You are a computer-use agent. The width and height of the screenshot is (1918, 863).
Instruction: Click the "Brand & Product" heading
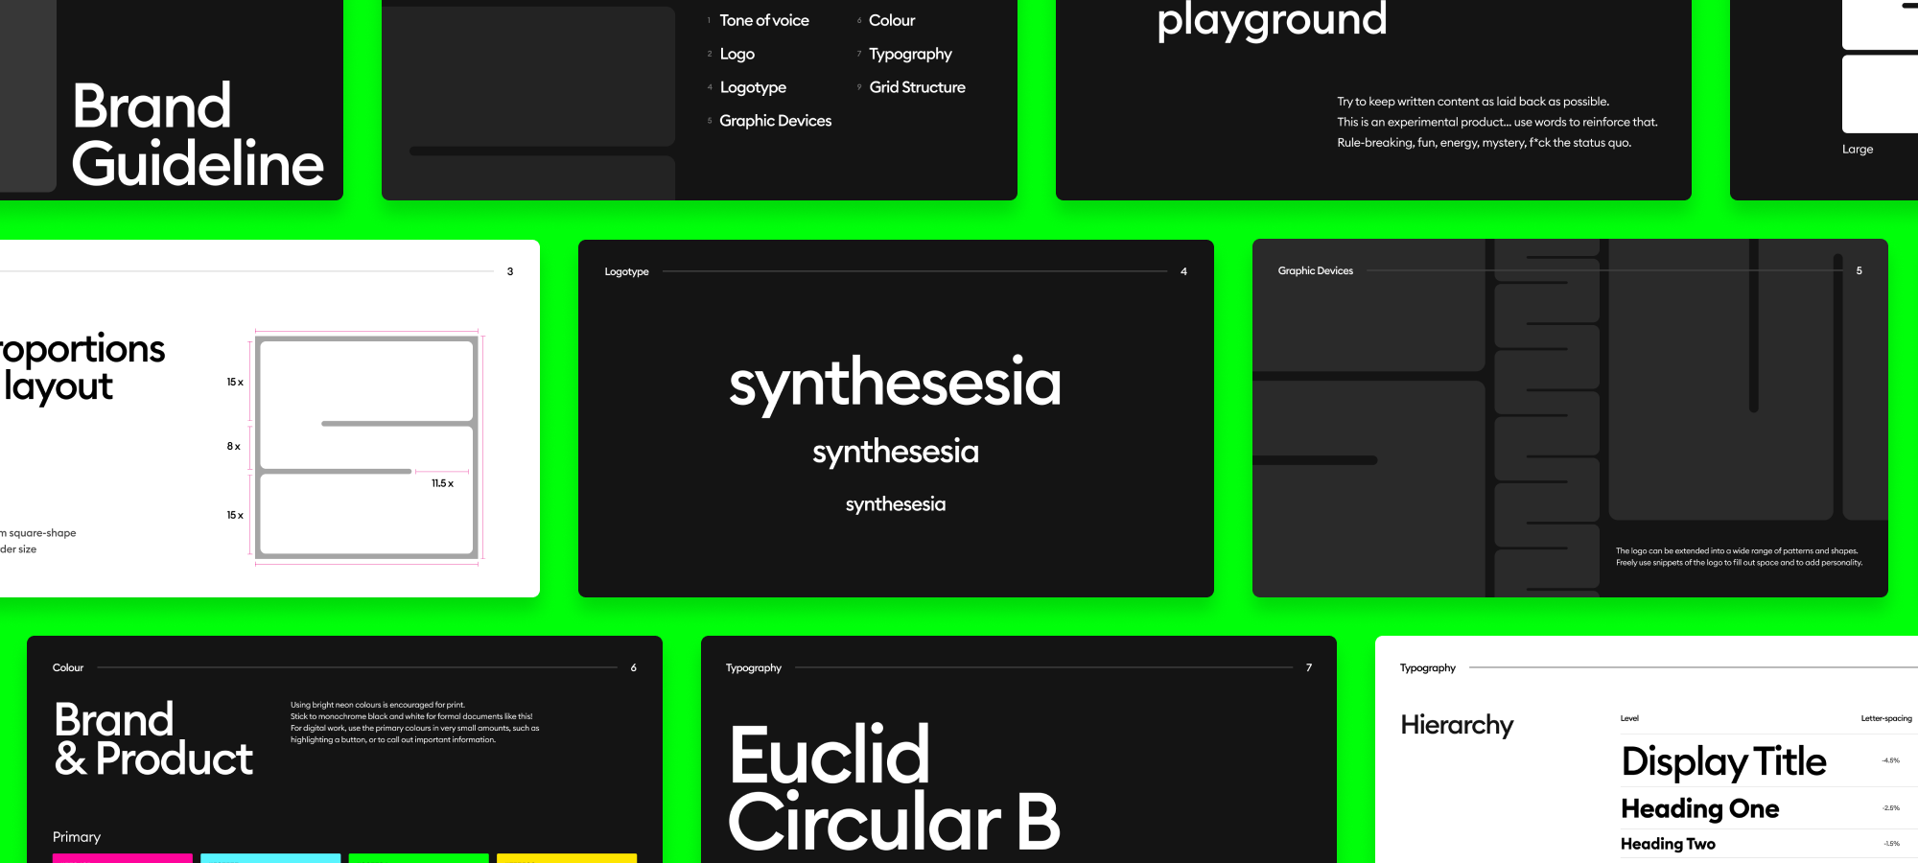pos(153,739)
